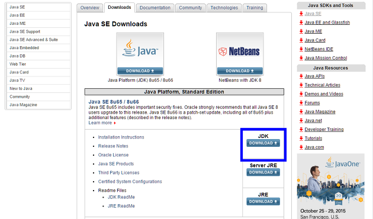The width and height of the screenshot is (373, 219).
Task: Open Java EE and Glassfish link
Action: 327,22
